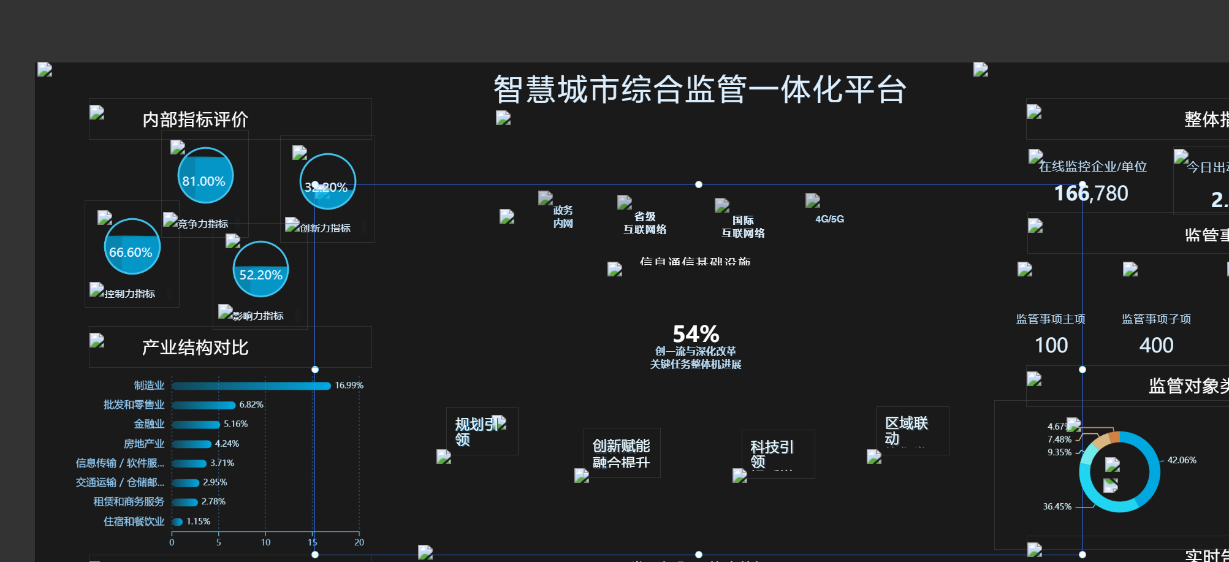Viewport: 1229px width, 562px height.
Task: Click the image icon beside 产业结构对比 heading
Action: (x=97, y=340)
